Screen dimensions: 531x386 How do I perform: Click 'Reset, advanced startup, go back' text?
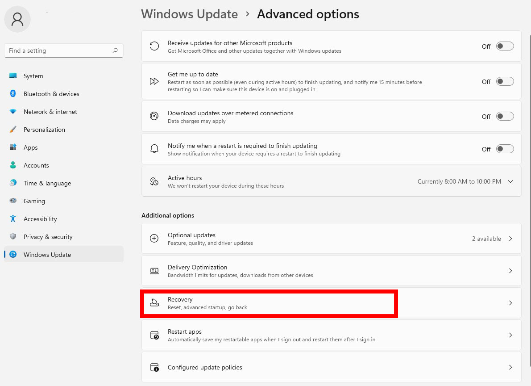click(207, 307)
